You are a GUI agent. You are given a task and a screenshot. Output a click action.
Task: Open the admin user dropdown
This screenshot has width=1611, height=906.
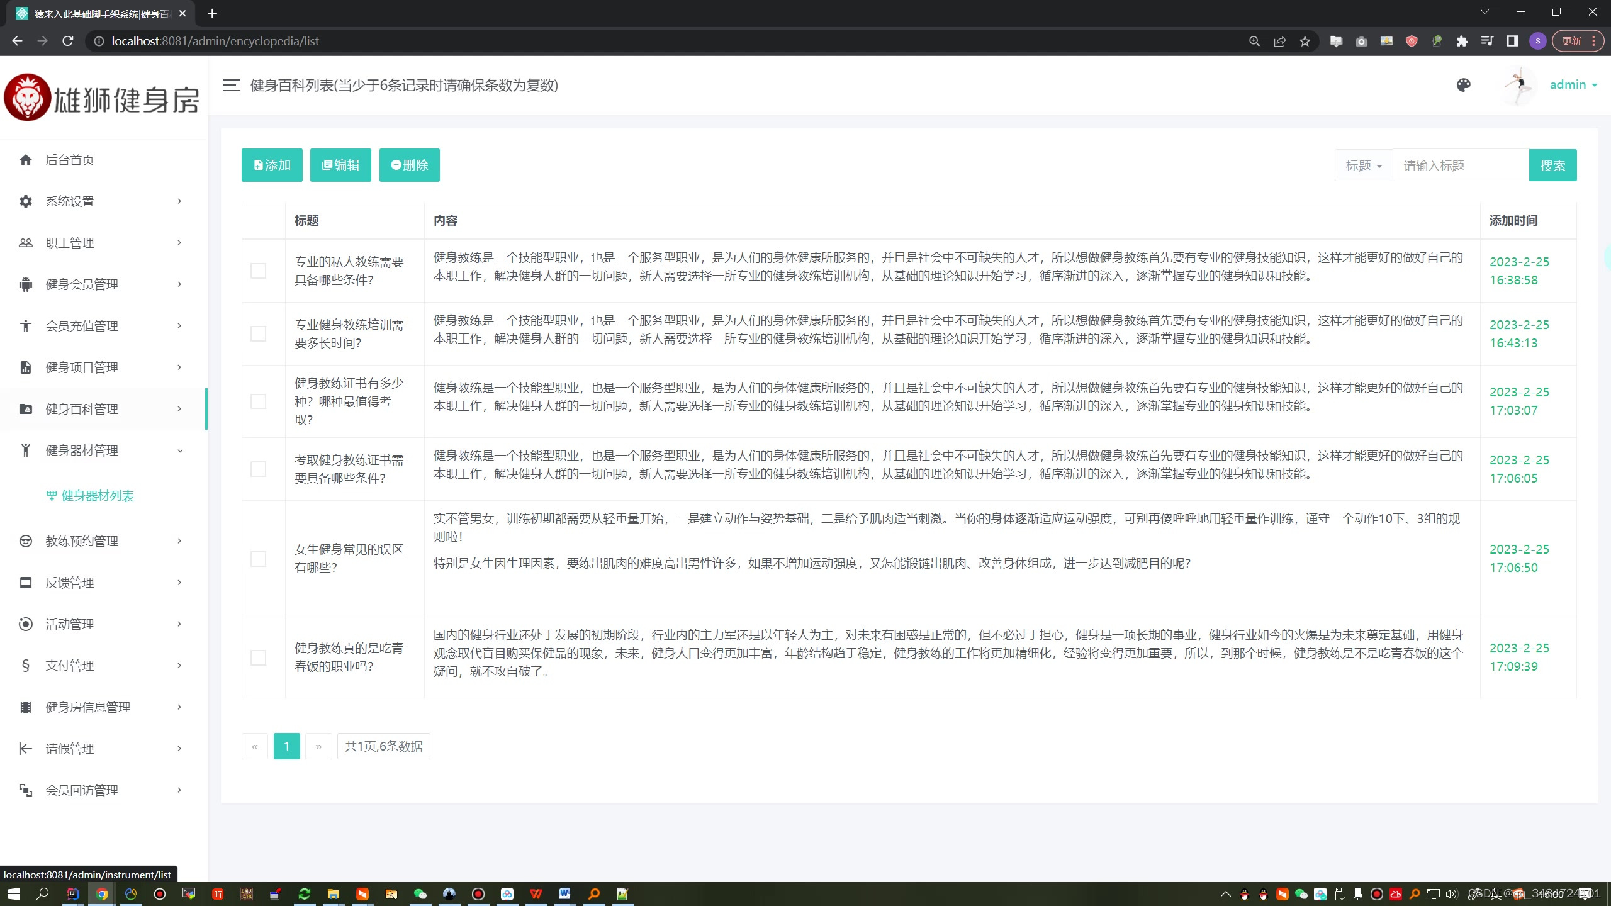(1573, 85)
